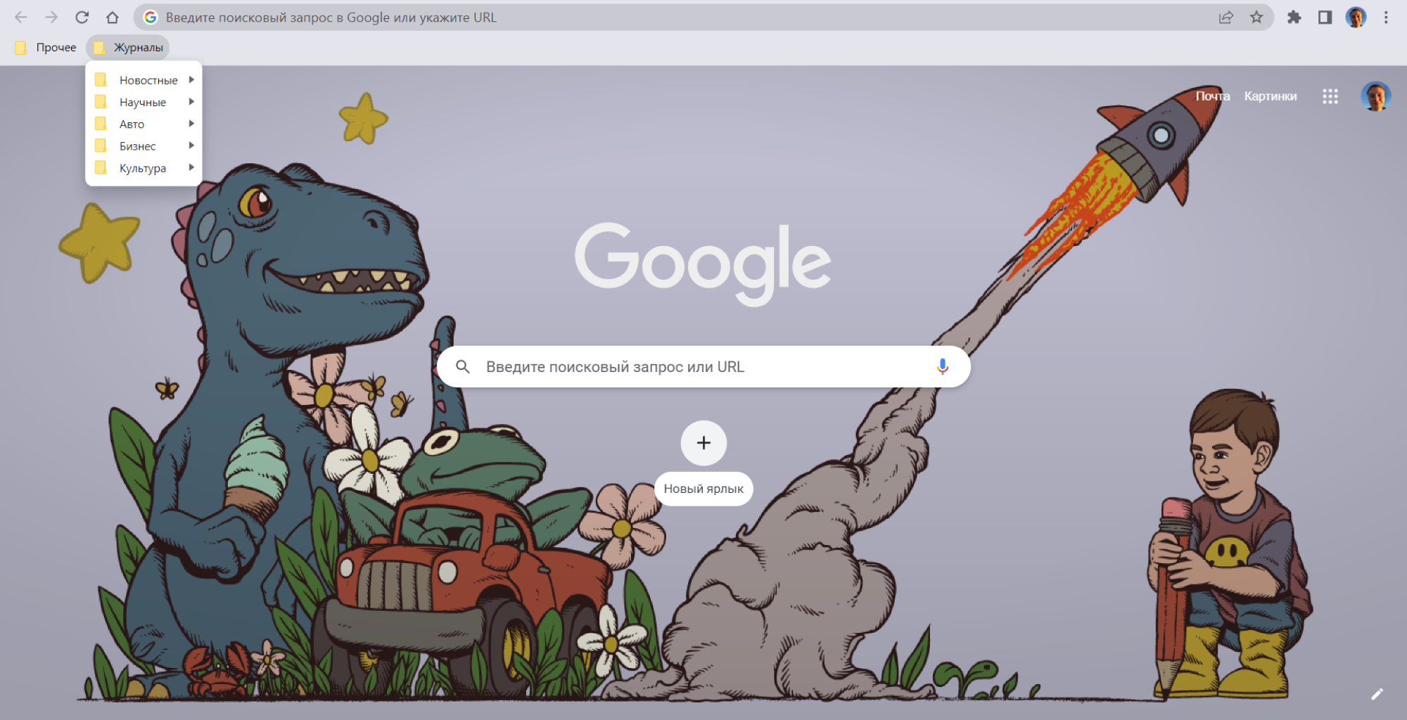This screenshot has height=720, width=1407.
Task: Customize page with pencil icon
Action: tap(1377, 695)
